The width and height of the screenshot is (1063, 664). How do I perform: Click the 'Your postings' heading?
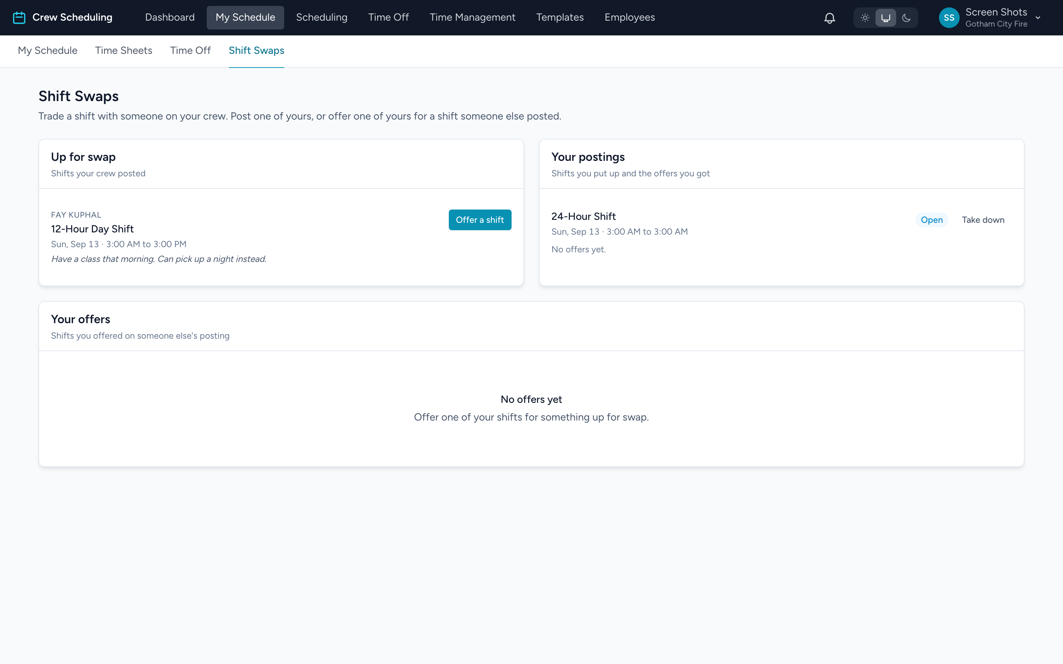[x=588, y=157]
